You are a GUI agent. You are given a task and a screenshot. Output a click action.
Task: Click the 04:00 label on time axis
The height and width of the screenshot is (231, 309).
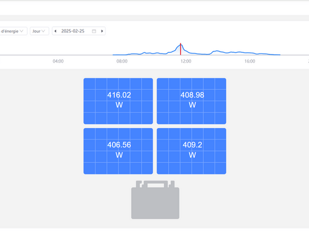[58, 61]
